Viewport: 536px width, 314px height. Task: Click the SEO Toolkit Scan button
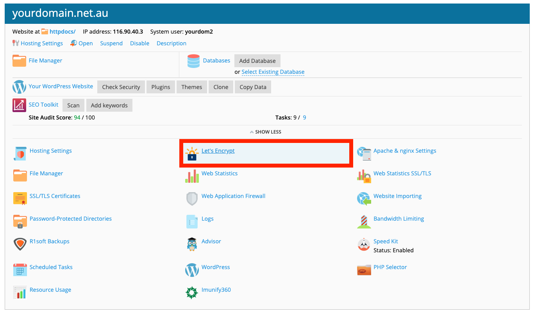click(x=73, y=105)
